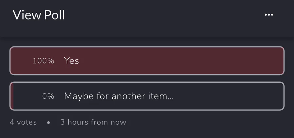This screenshot has width=294, height=138.
Task: Click the bullet dot separator in footer
Action: point(49,123)
